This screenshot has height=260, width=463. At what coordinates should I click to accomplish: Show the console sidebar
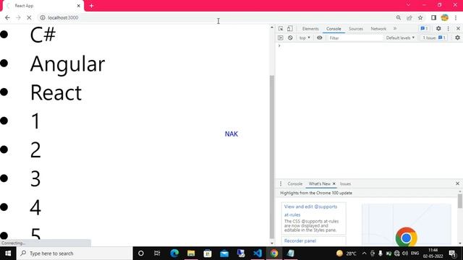tap(281, 38)
